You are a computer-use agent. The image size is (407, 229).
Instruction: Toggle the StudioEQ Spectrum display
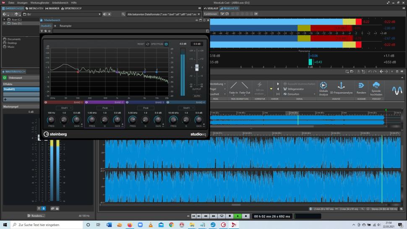pos(166,44)
